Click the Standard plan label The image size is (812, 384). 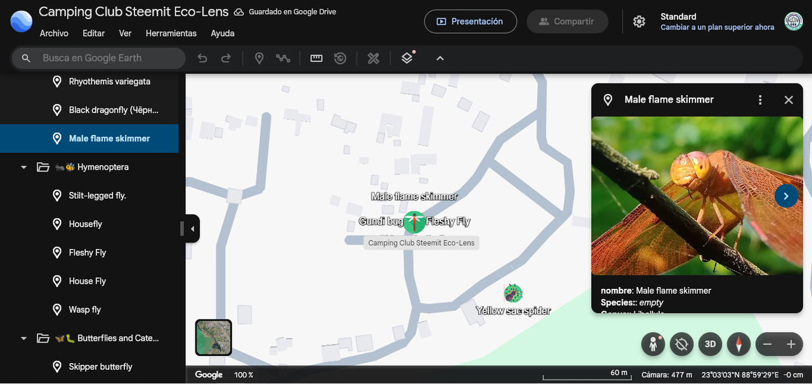[x=678, y=16]
